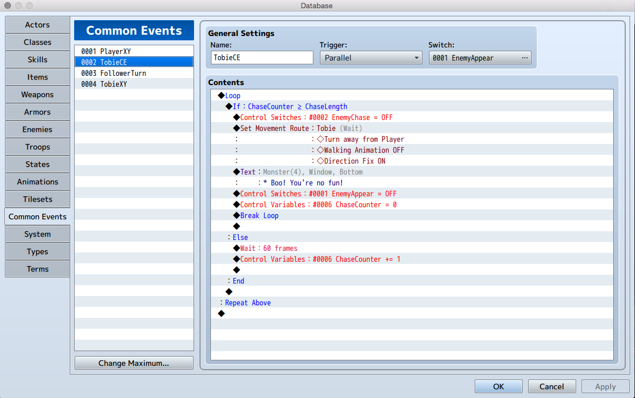Open the Trigger dropdown set to Parallel
Image resolution: width=635 pixels, height=398 pixels.
[x=371, y=57]
